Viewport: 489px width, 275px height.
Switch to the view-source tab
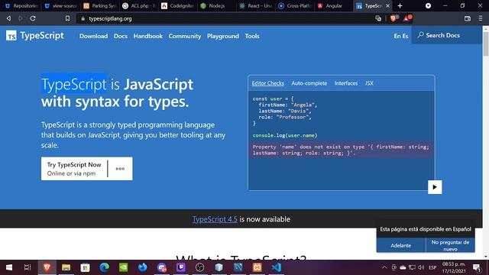[x=61, y=5]
